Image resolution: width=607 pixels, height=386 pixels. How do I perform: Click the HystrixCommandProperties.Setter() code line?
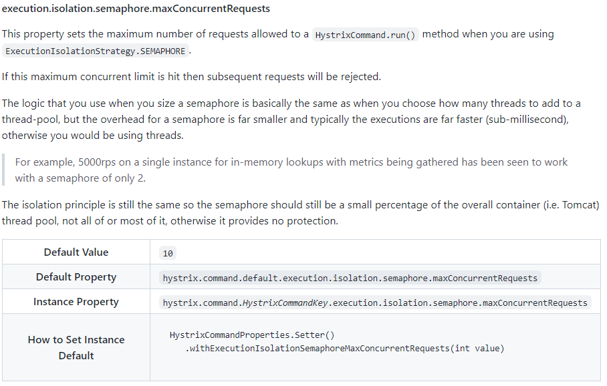pyautogui.click(x=251, y=335)
